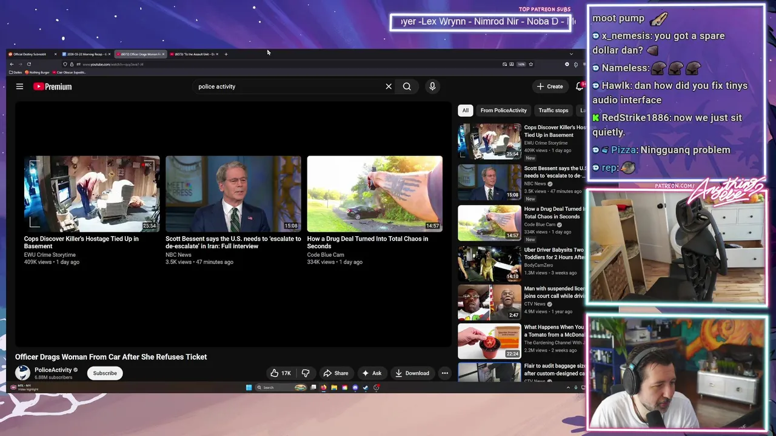The image size is (776, 436).
Task: Click video title Officer Drags Woman From Car
Action: [x=111, y=357]
